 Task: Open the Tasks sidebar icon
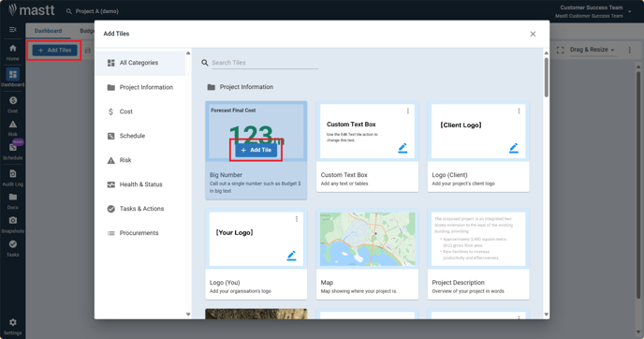[x=13, y=244]
